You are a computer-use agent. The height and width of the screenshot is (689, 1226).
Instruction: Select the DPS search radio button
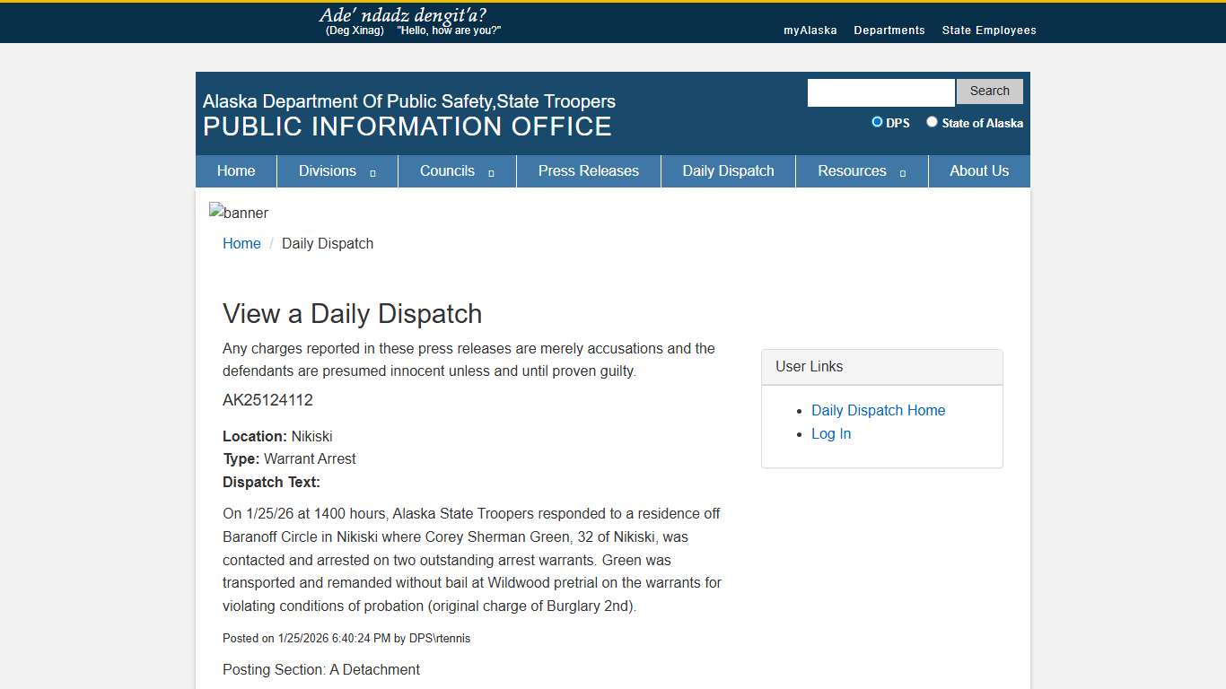tap(876, 122)
